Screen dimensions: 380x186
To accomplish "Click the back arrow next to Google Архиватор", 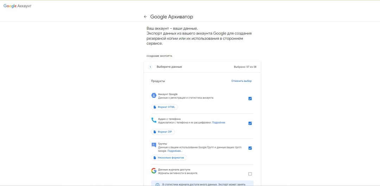I will (x=145, y=17).
